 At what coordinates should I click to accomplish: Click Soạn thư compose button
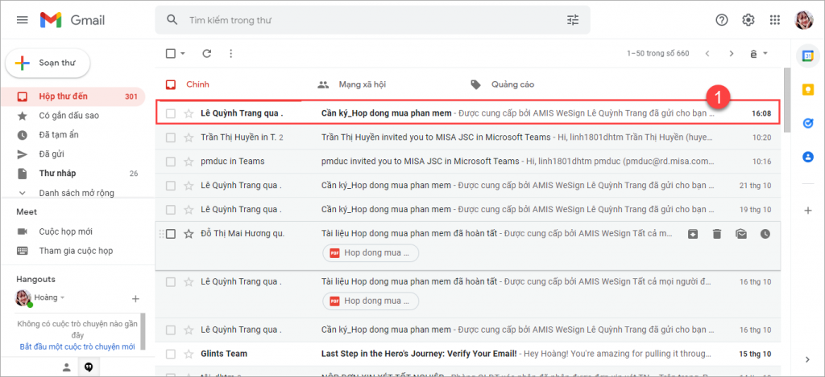click(x=48, y=63)
